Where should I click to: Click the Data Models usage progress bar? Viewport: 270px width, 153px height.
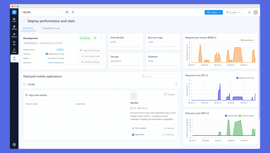126,46
